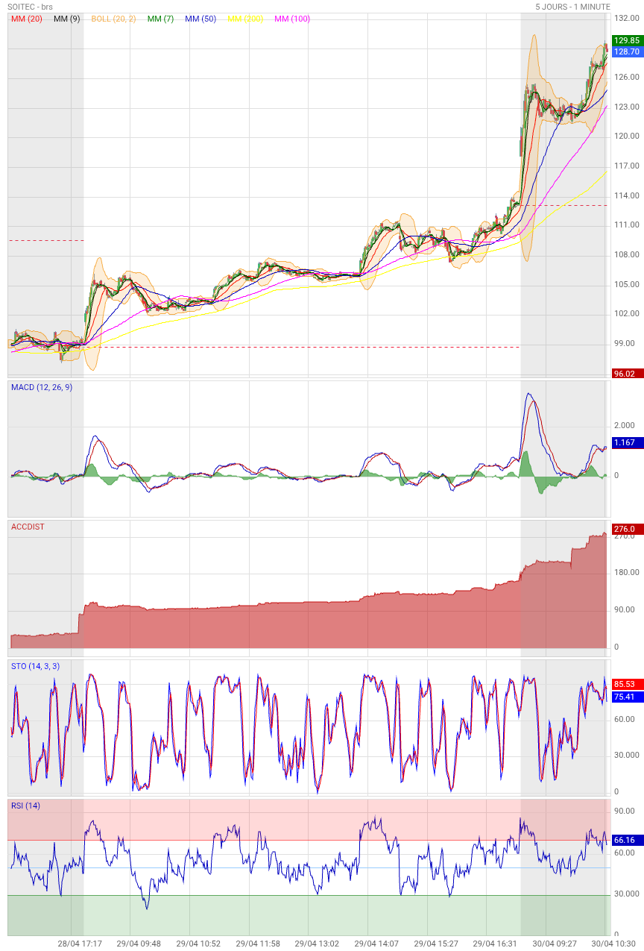Click the blue 1.167 MACD value tag
This screenshot has height=951, width=644.
pyautogui.click(x=626, y=443)
